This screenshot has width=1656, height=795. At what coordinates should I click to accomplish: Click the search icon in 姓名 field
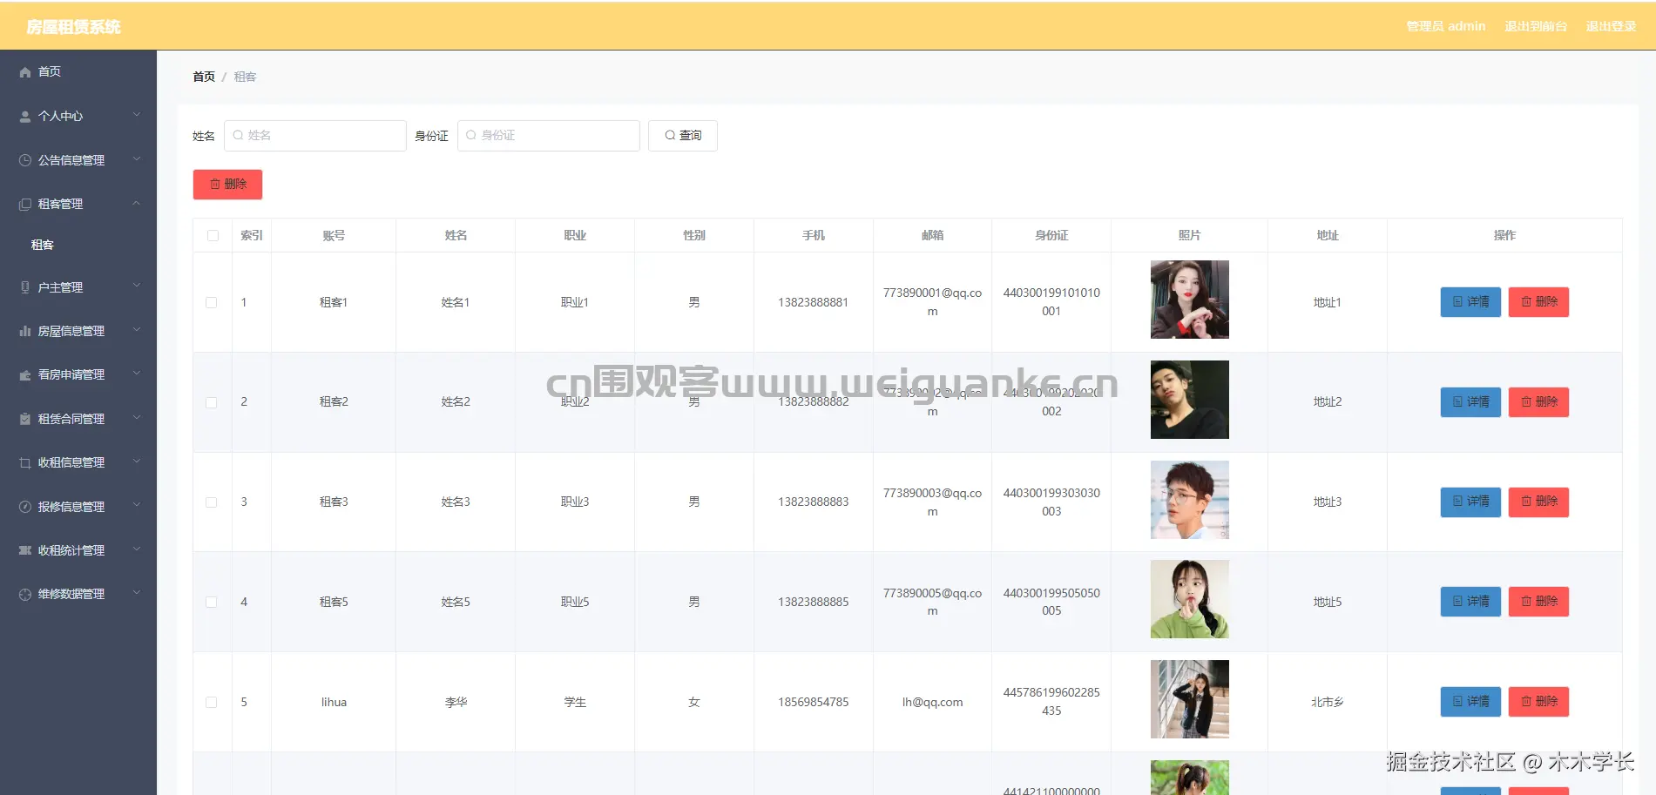238,135
